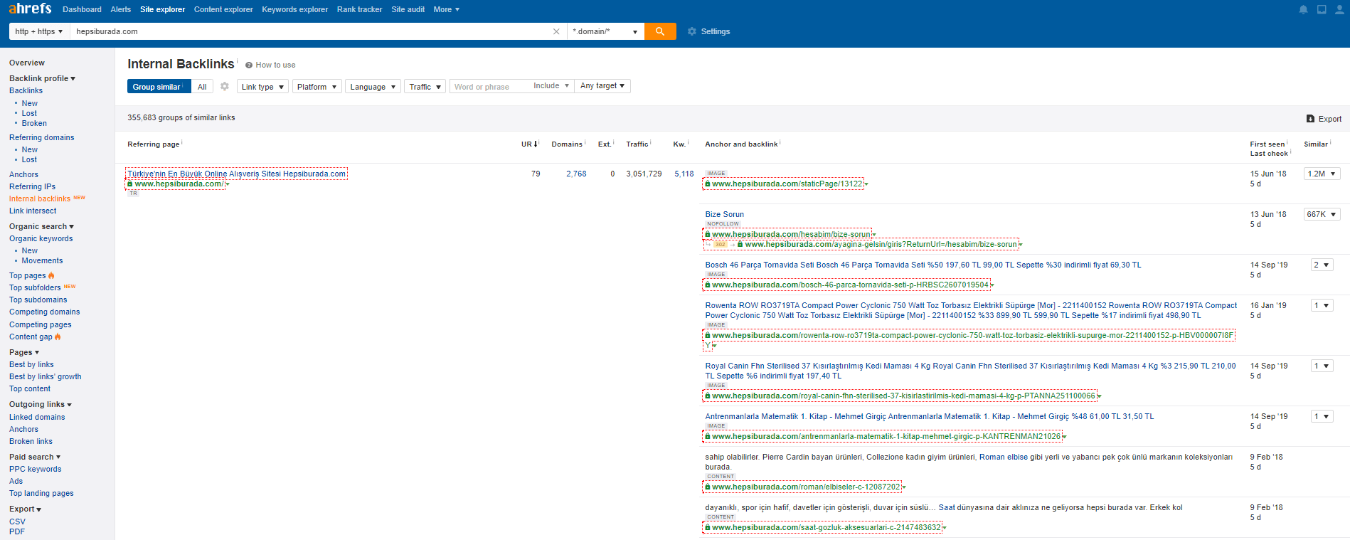Image resolution: width=1350 pixels, height=540 pixels.
Task: Expand the 667K similar links dropdown
Action: click(1322, 214)
